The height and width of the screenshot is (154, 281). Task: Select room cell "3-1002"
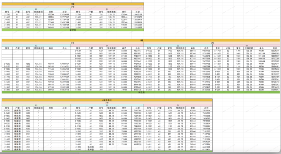[x=78, y=129]
